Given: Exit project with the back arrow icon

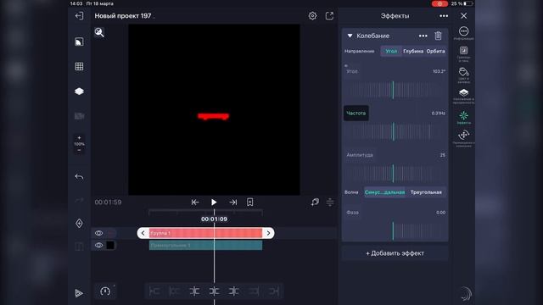Looking at the screenshot, I should pos(79,16).
